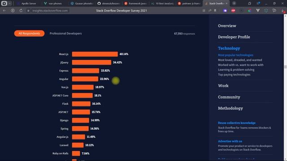Click the page vertical scrollbar thumb
The width and height of the screenshot is (287, 161).
[285, 67]
